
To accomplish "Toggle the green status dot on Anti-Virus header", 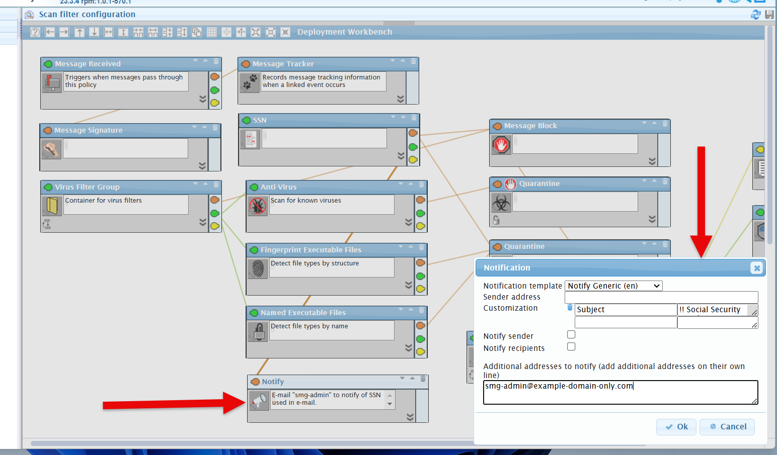I will coord(254,188).
